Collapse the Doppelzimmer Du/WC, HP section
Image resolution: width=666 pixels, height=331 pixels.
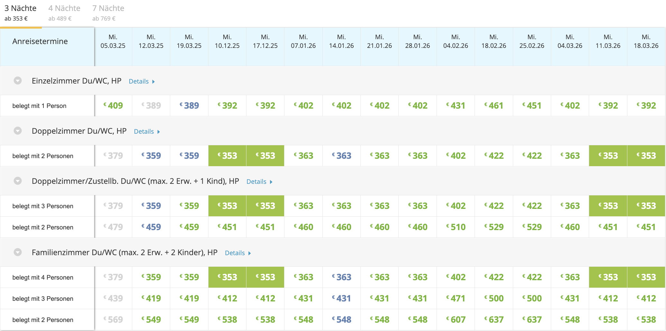click(x=18, y=131)
